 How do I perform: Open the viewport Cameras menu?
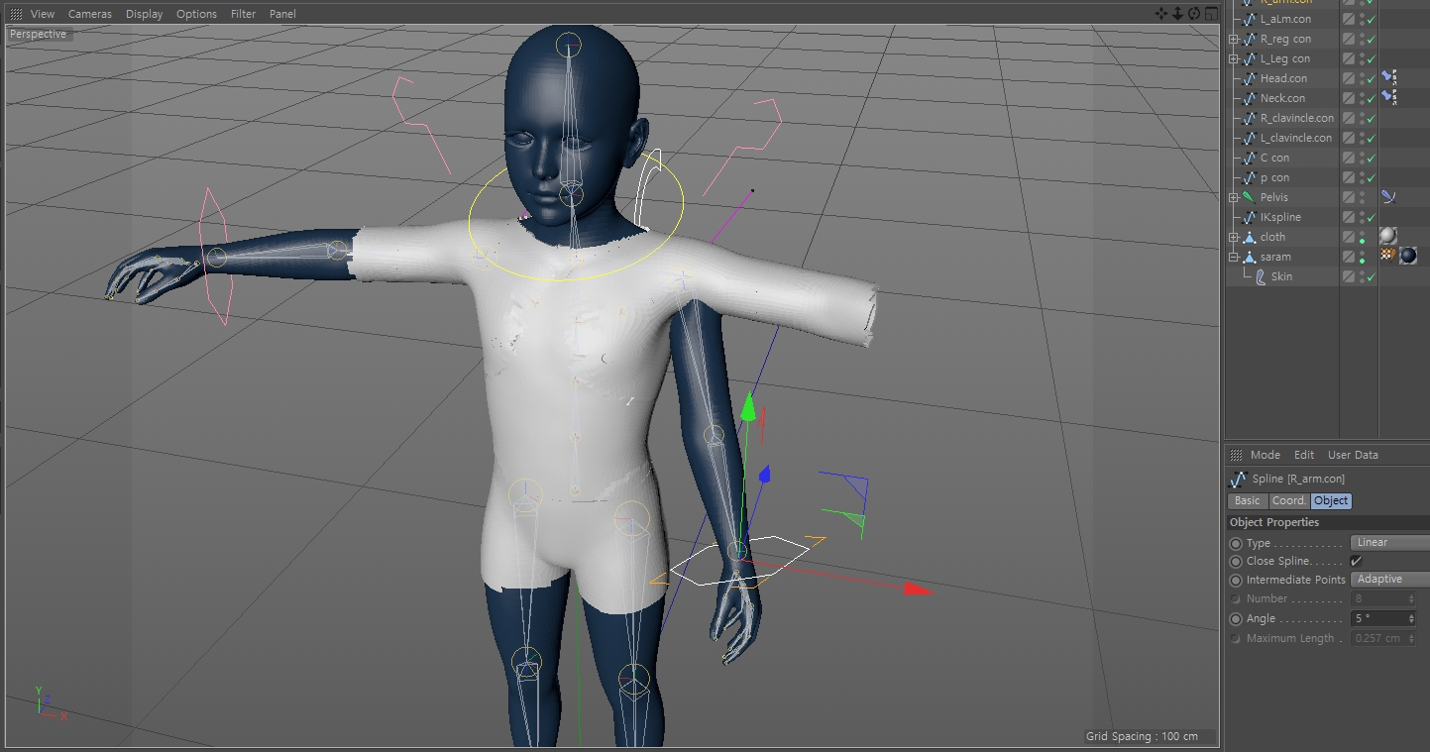(x=90, y=14)
